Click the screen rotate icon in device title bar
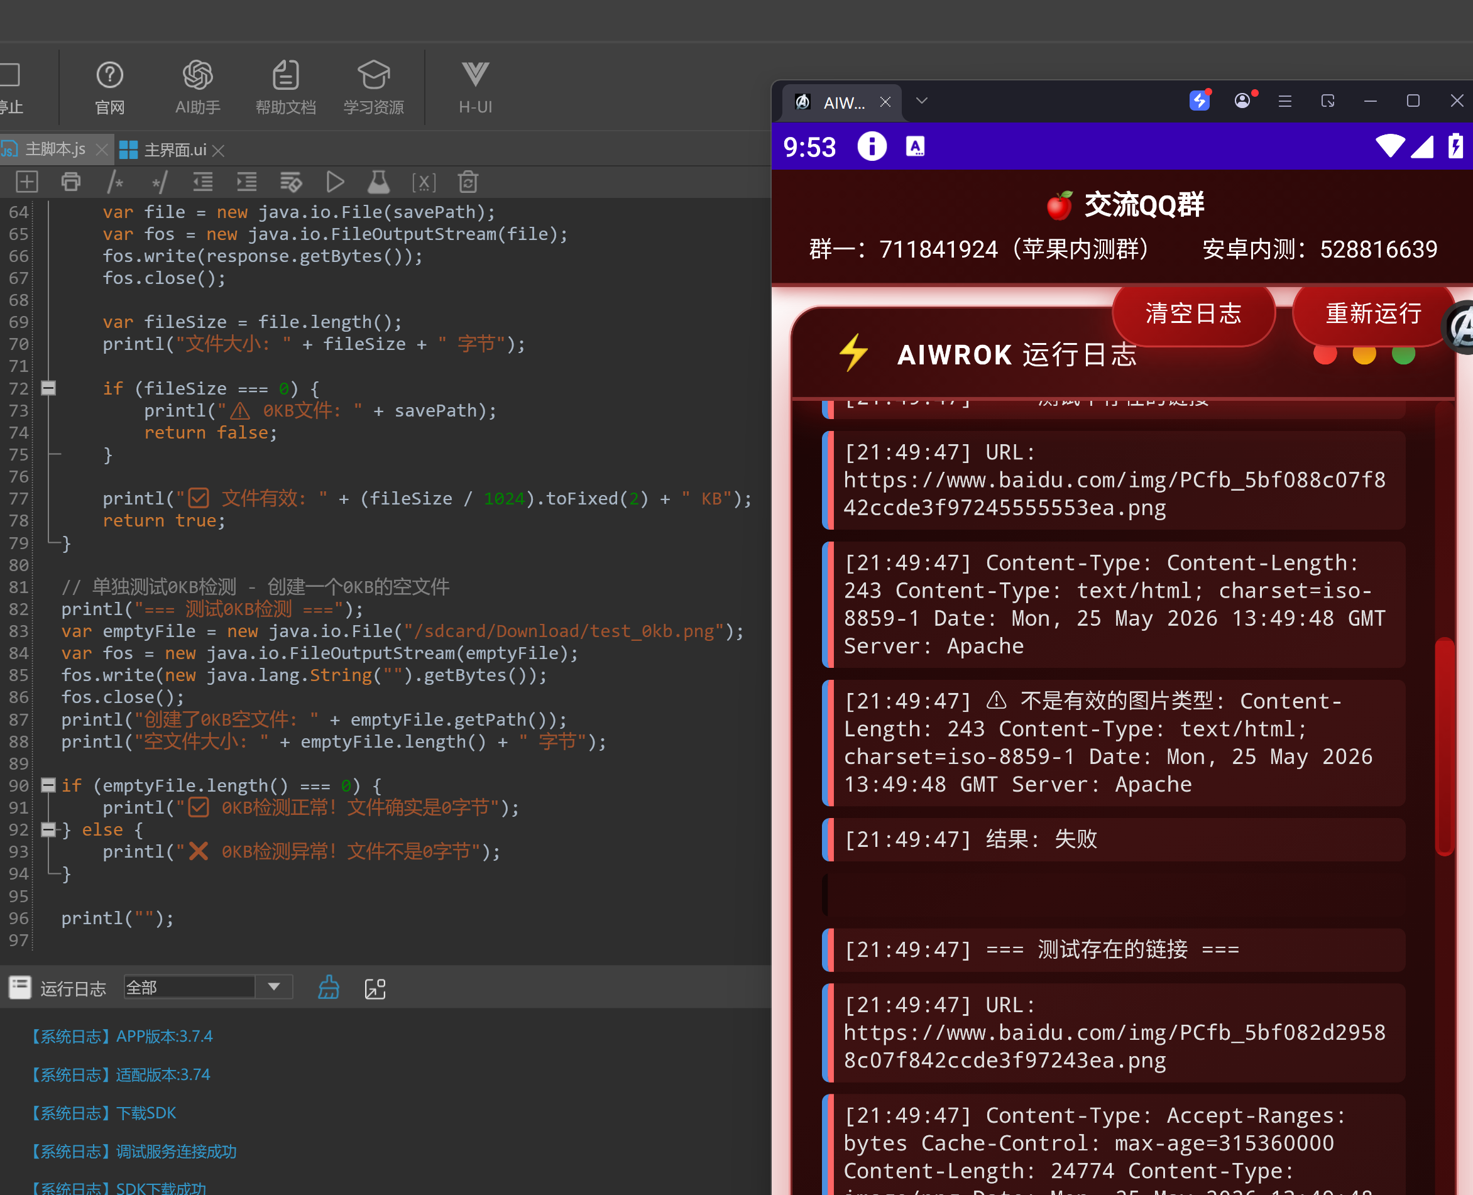 [x=1328, y=101]
